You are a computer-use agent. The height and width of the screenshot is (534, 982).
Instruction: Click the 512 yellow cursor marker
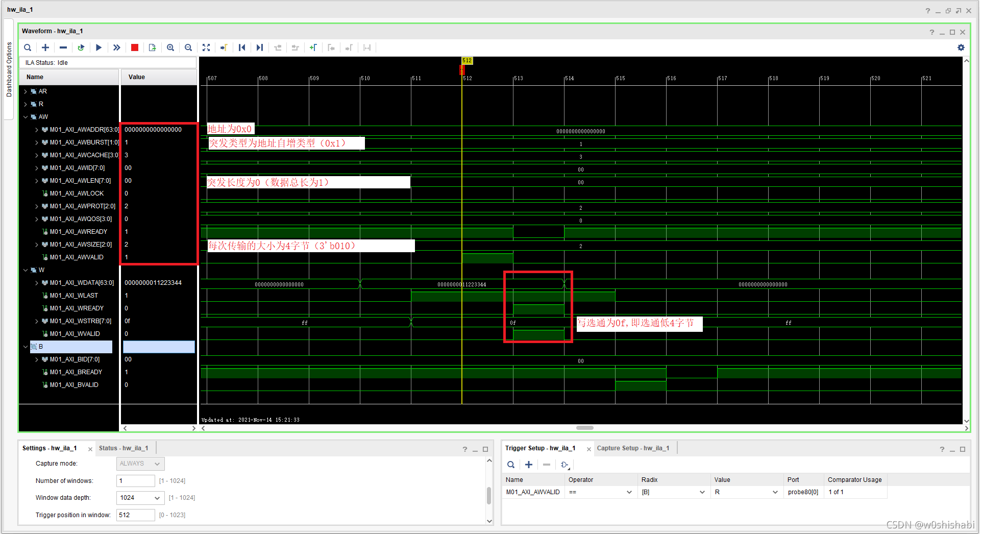coord(467,61)
